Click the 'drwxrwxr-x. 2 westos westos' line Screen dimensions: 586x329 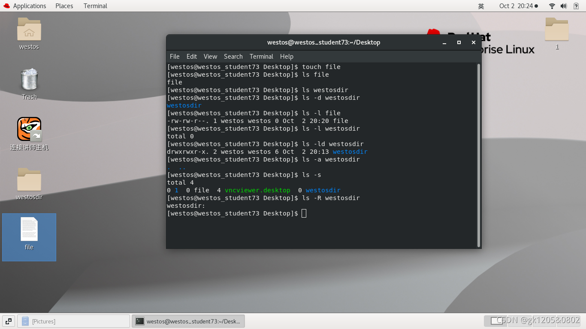click(267, 152)
